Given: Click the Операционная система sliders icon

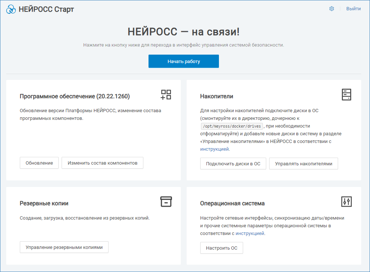Looking at the screenshot, I should pos(346,202).
